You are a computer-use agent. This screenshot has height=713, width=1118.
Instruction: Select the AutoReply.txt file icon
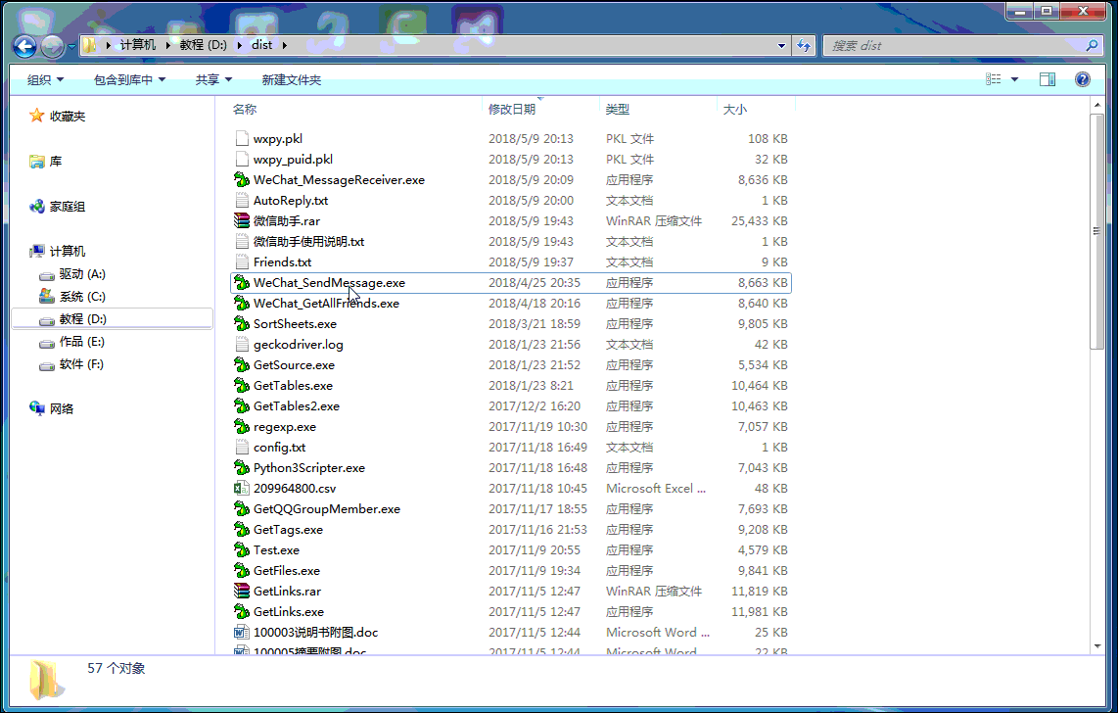(242, 201)
